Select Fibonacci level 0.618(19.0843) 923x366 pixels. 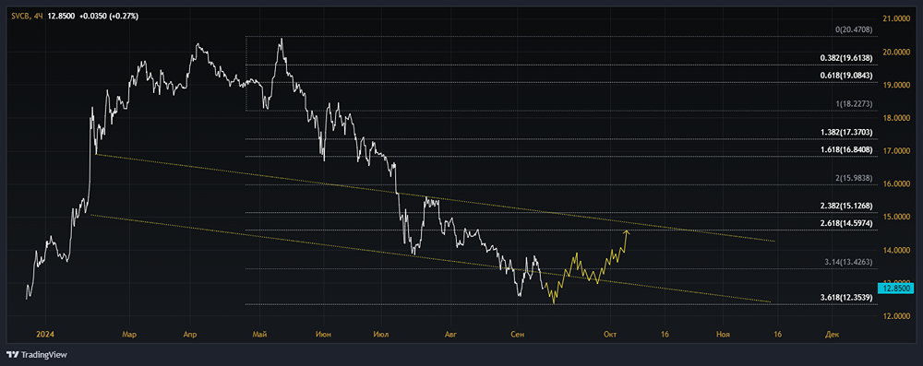845,76
